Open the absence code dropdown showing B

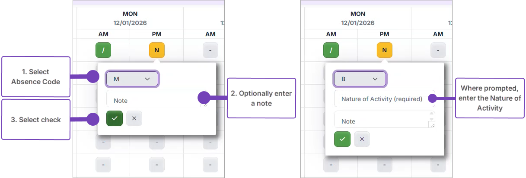360,79
